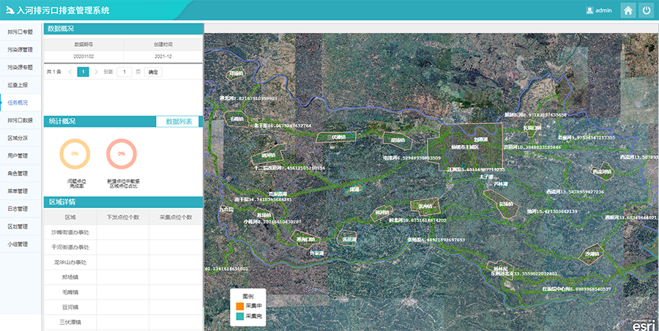Click the admin user avatar icon
Image resolution: width=659 pixels, height=331 pixels.
[589, 10]
